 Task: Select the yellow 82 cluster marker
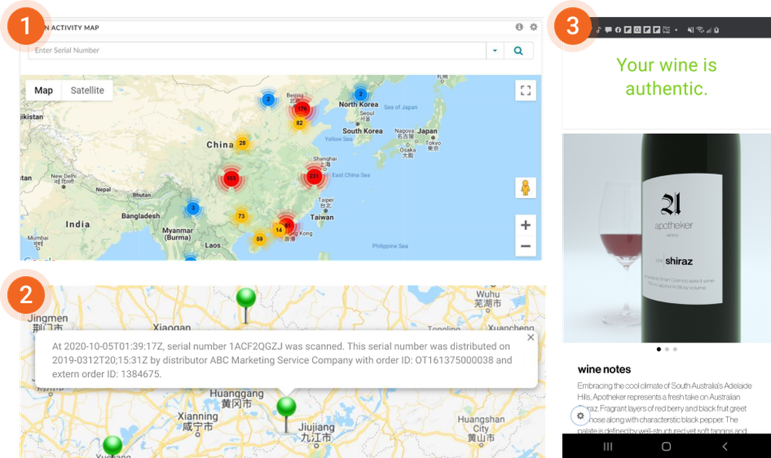(x=299, y=123)
